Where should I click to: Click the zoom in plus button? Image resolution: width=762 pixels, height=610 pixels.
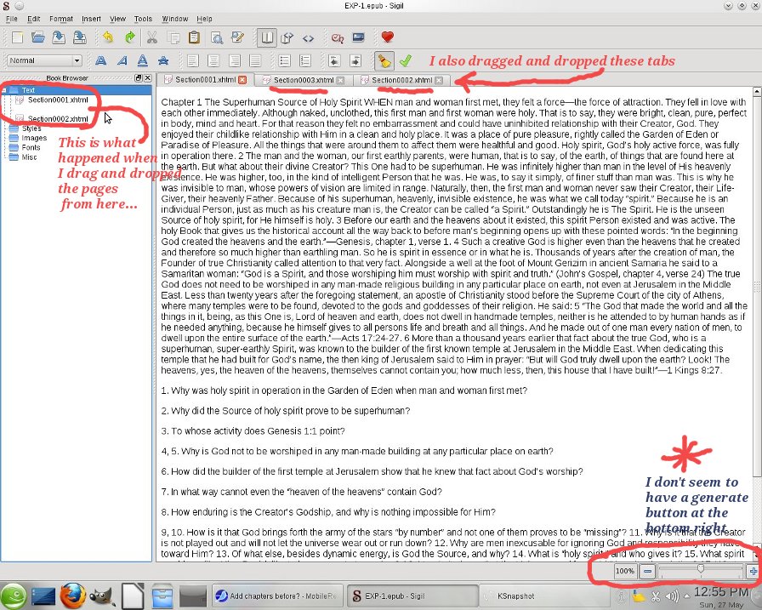pyautogui.click(x=753, y=571)
